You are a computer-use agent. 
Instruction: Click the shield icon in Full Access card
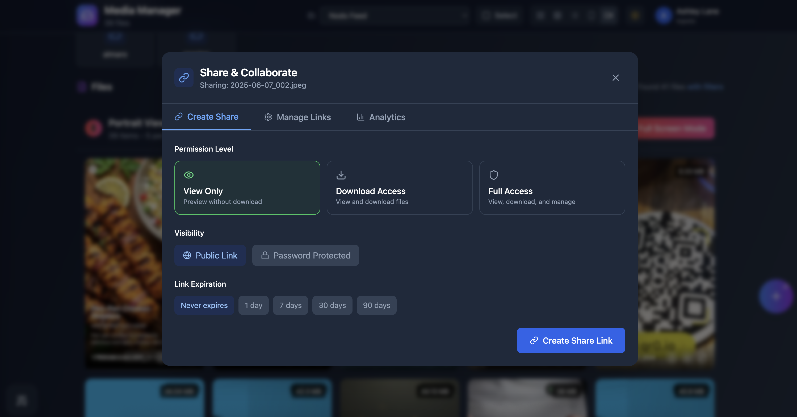point(493,175)
